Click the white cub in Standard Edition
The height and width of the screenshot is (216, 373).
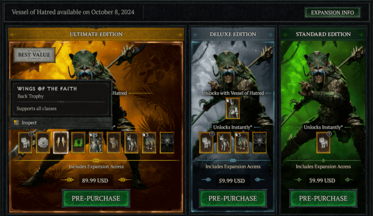tap(323, 143)
